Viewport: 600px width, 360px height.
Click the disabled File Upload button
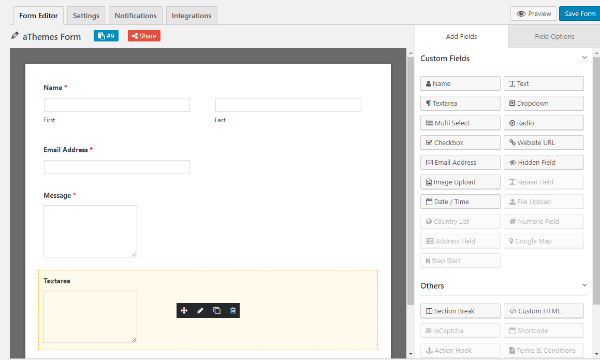pyautogui.click(x=544, y=202)
